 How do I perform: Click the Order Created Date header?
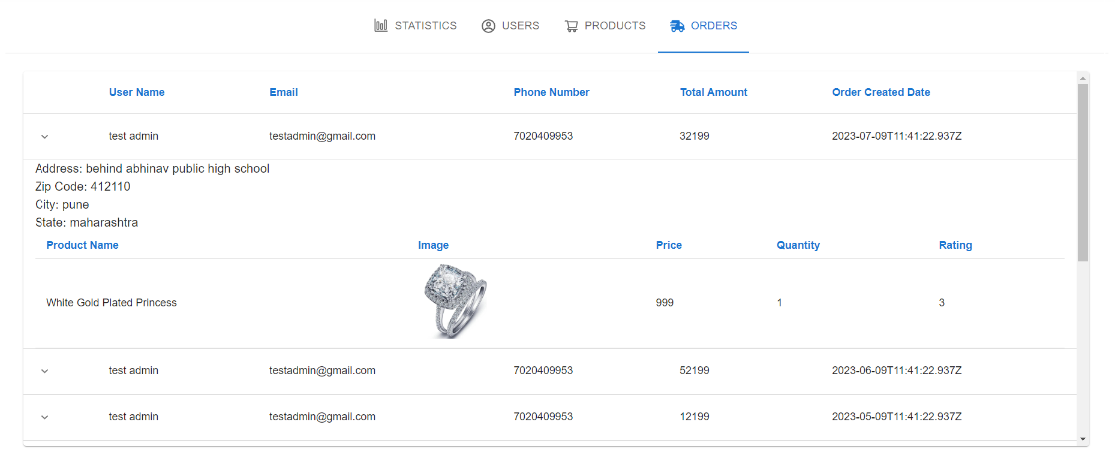coord(880,92)
